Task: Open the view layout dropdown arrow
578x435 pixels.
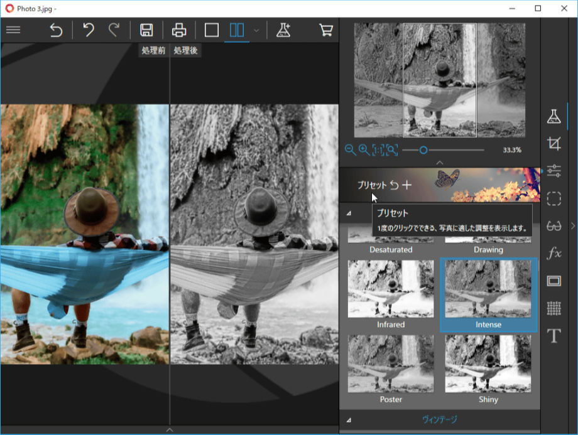Action: click(x=256, y=30)
